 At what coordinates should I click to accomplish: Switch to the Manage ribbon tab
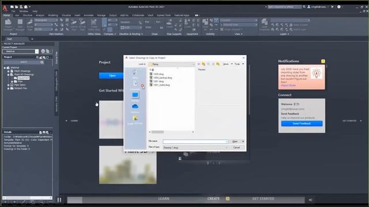point(101,16)
